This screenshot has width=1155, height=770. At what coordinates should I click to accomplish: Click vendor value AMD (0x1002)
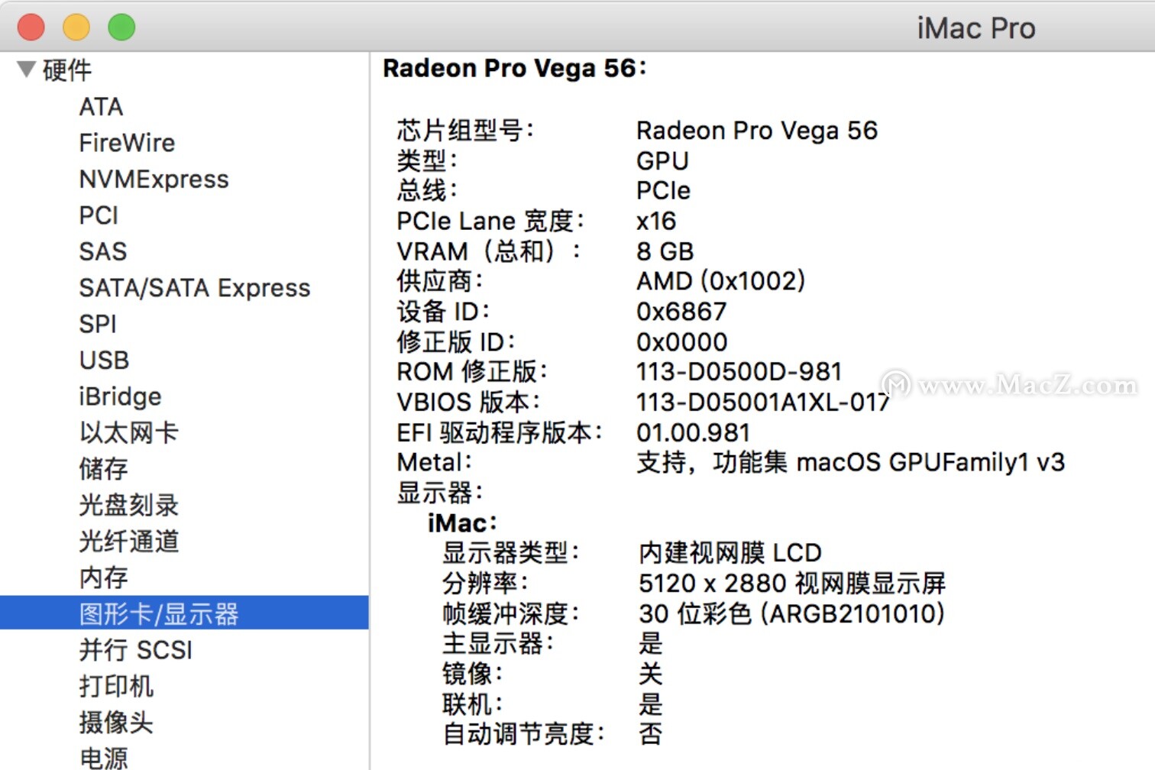click(x=721, y=281)
